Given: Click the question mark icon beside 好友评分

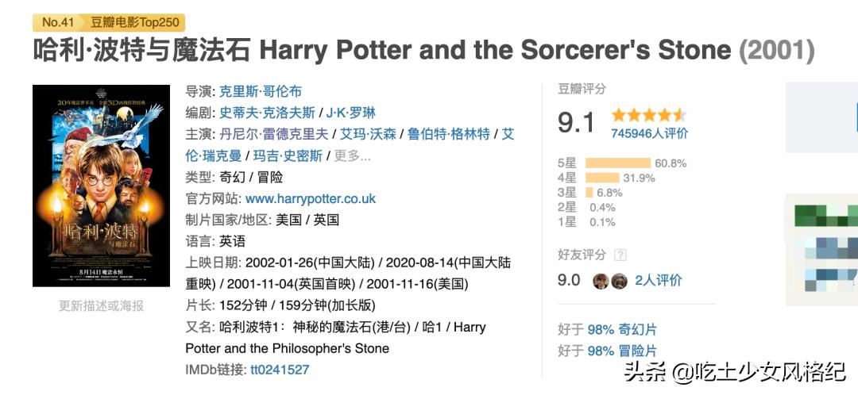Looking at the screenshot, I should point(620,255).
